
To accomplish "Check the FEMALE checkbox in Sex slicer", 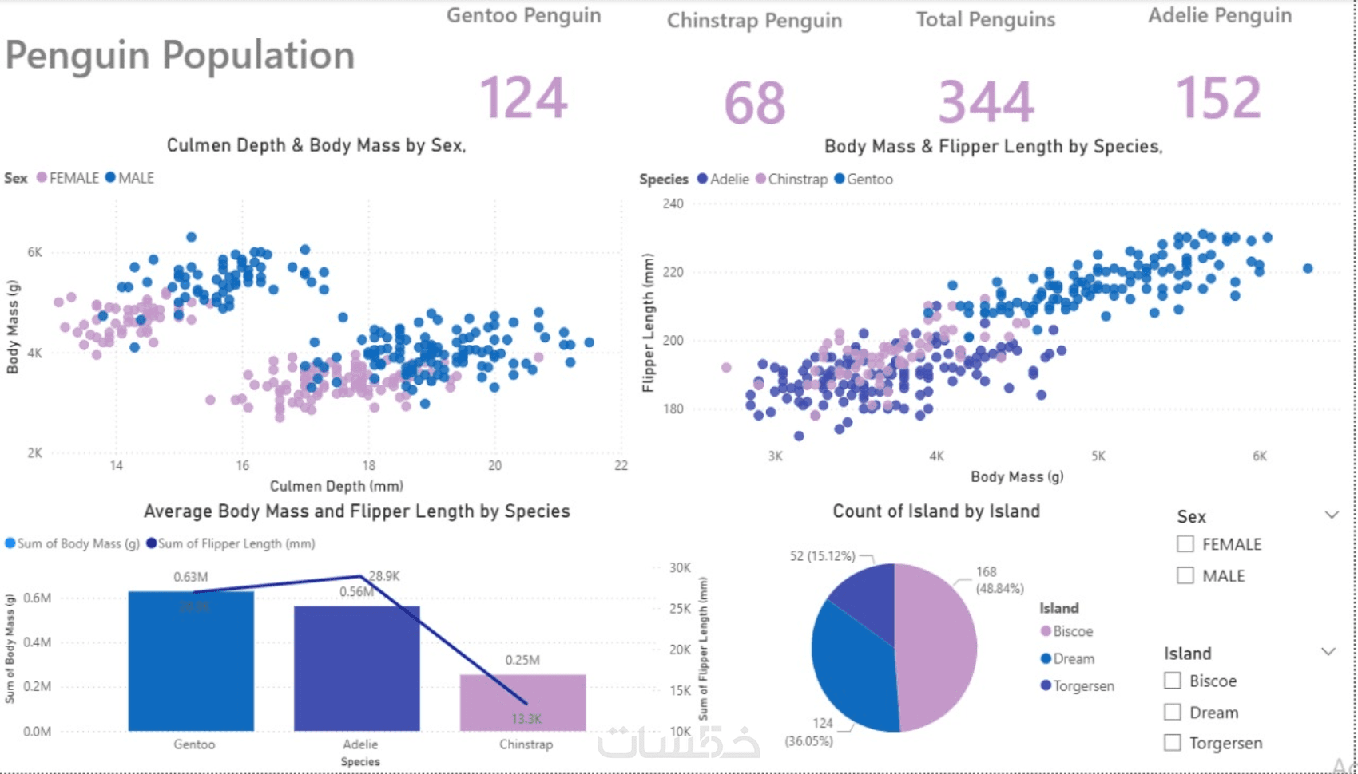I will point(1185,544).
